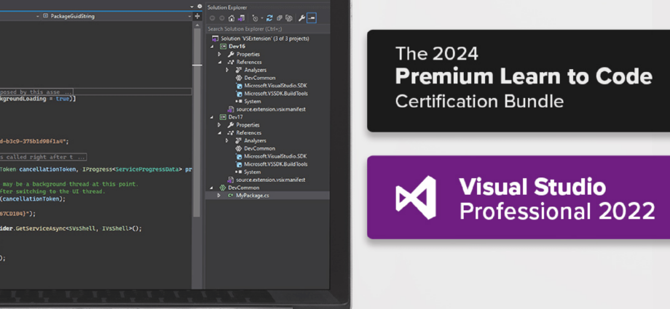
Task: Open Properties via the wrench toolbar icon
Action: (x=301, y=17)
